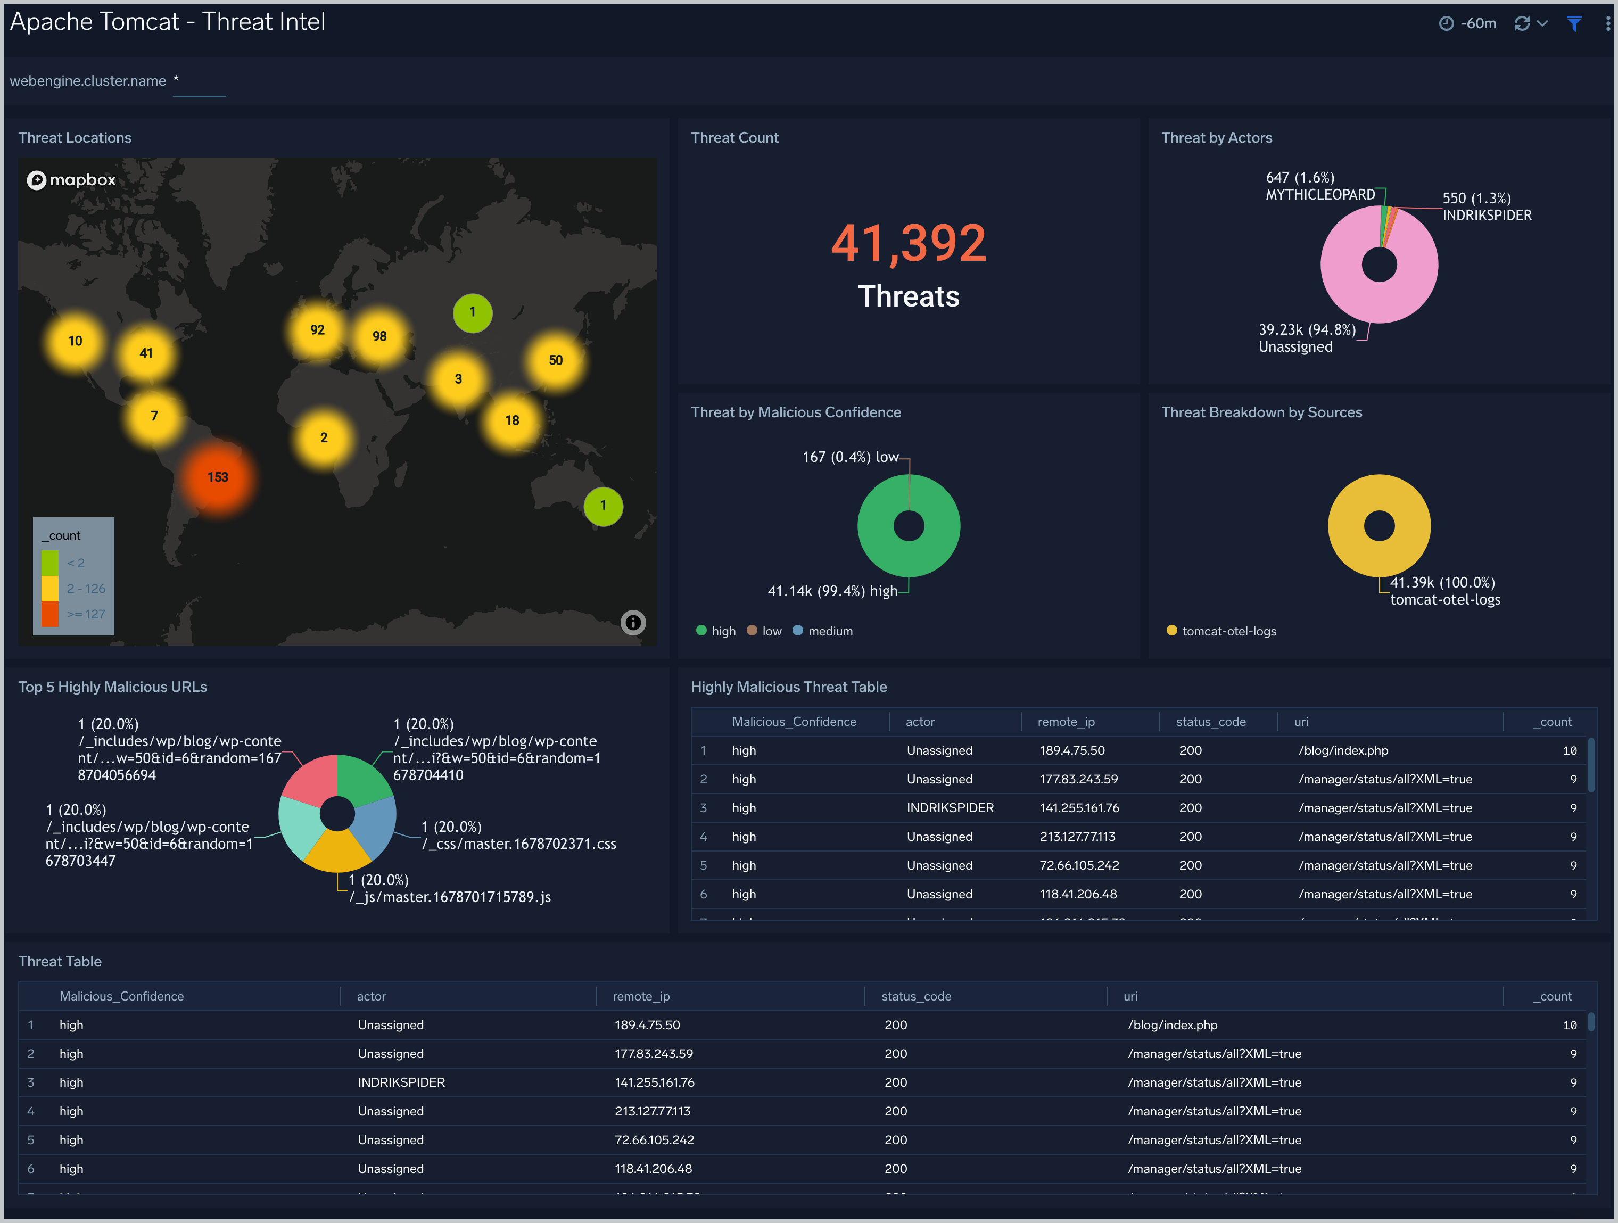
Task: Toggle the medium legend item
Action: point(823,631)
